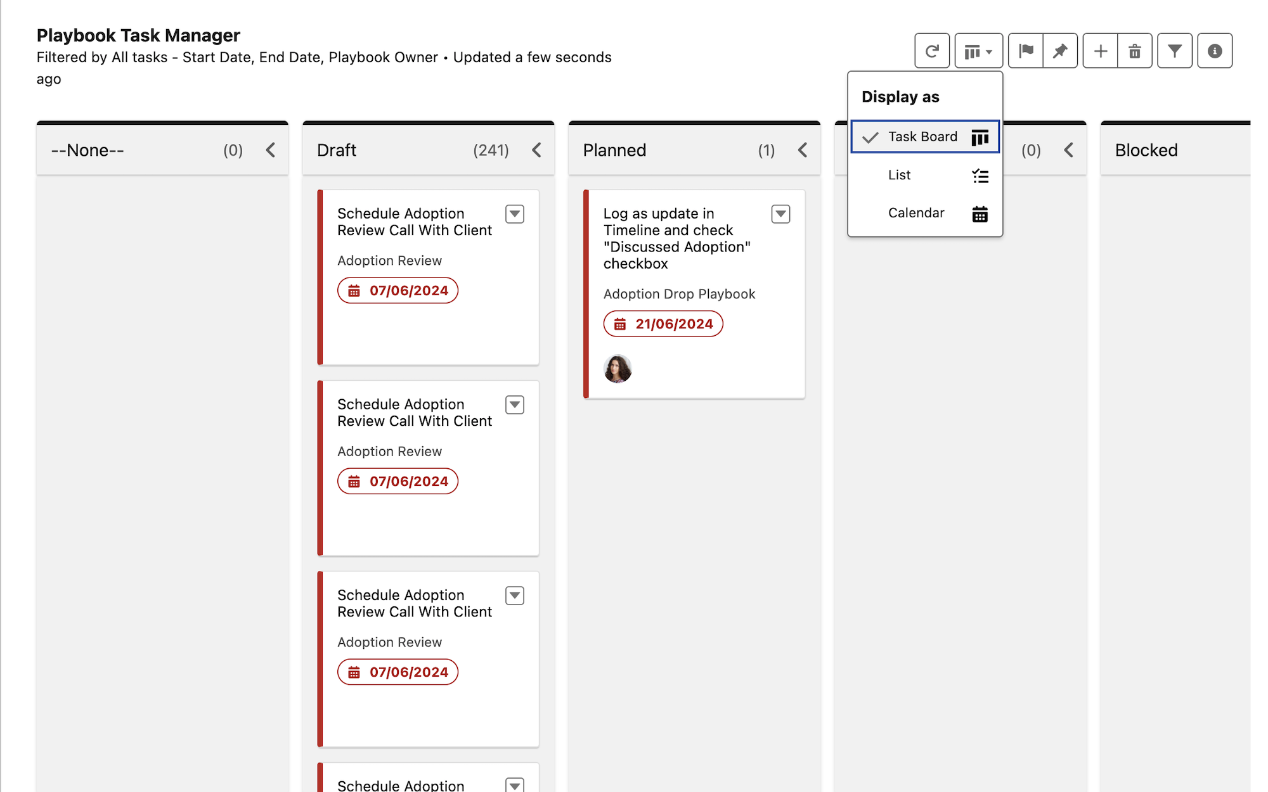
Task: Click the refresh icon in toolbar
Action: (931, 51)
